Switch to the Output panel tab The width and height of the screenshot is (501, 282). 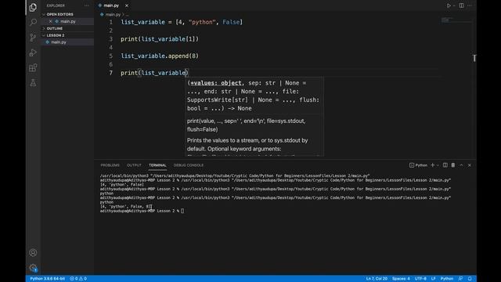click(134, 165)
